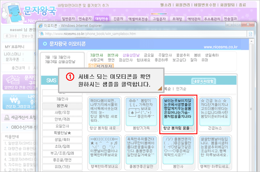The height and width of the screenshot is (172, 260).
Task: Switch to the 긴문자 tab
Action: point(118,19)
